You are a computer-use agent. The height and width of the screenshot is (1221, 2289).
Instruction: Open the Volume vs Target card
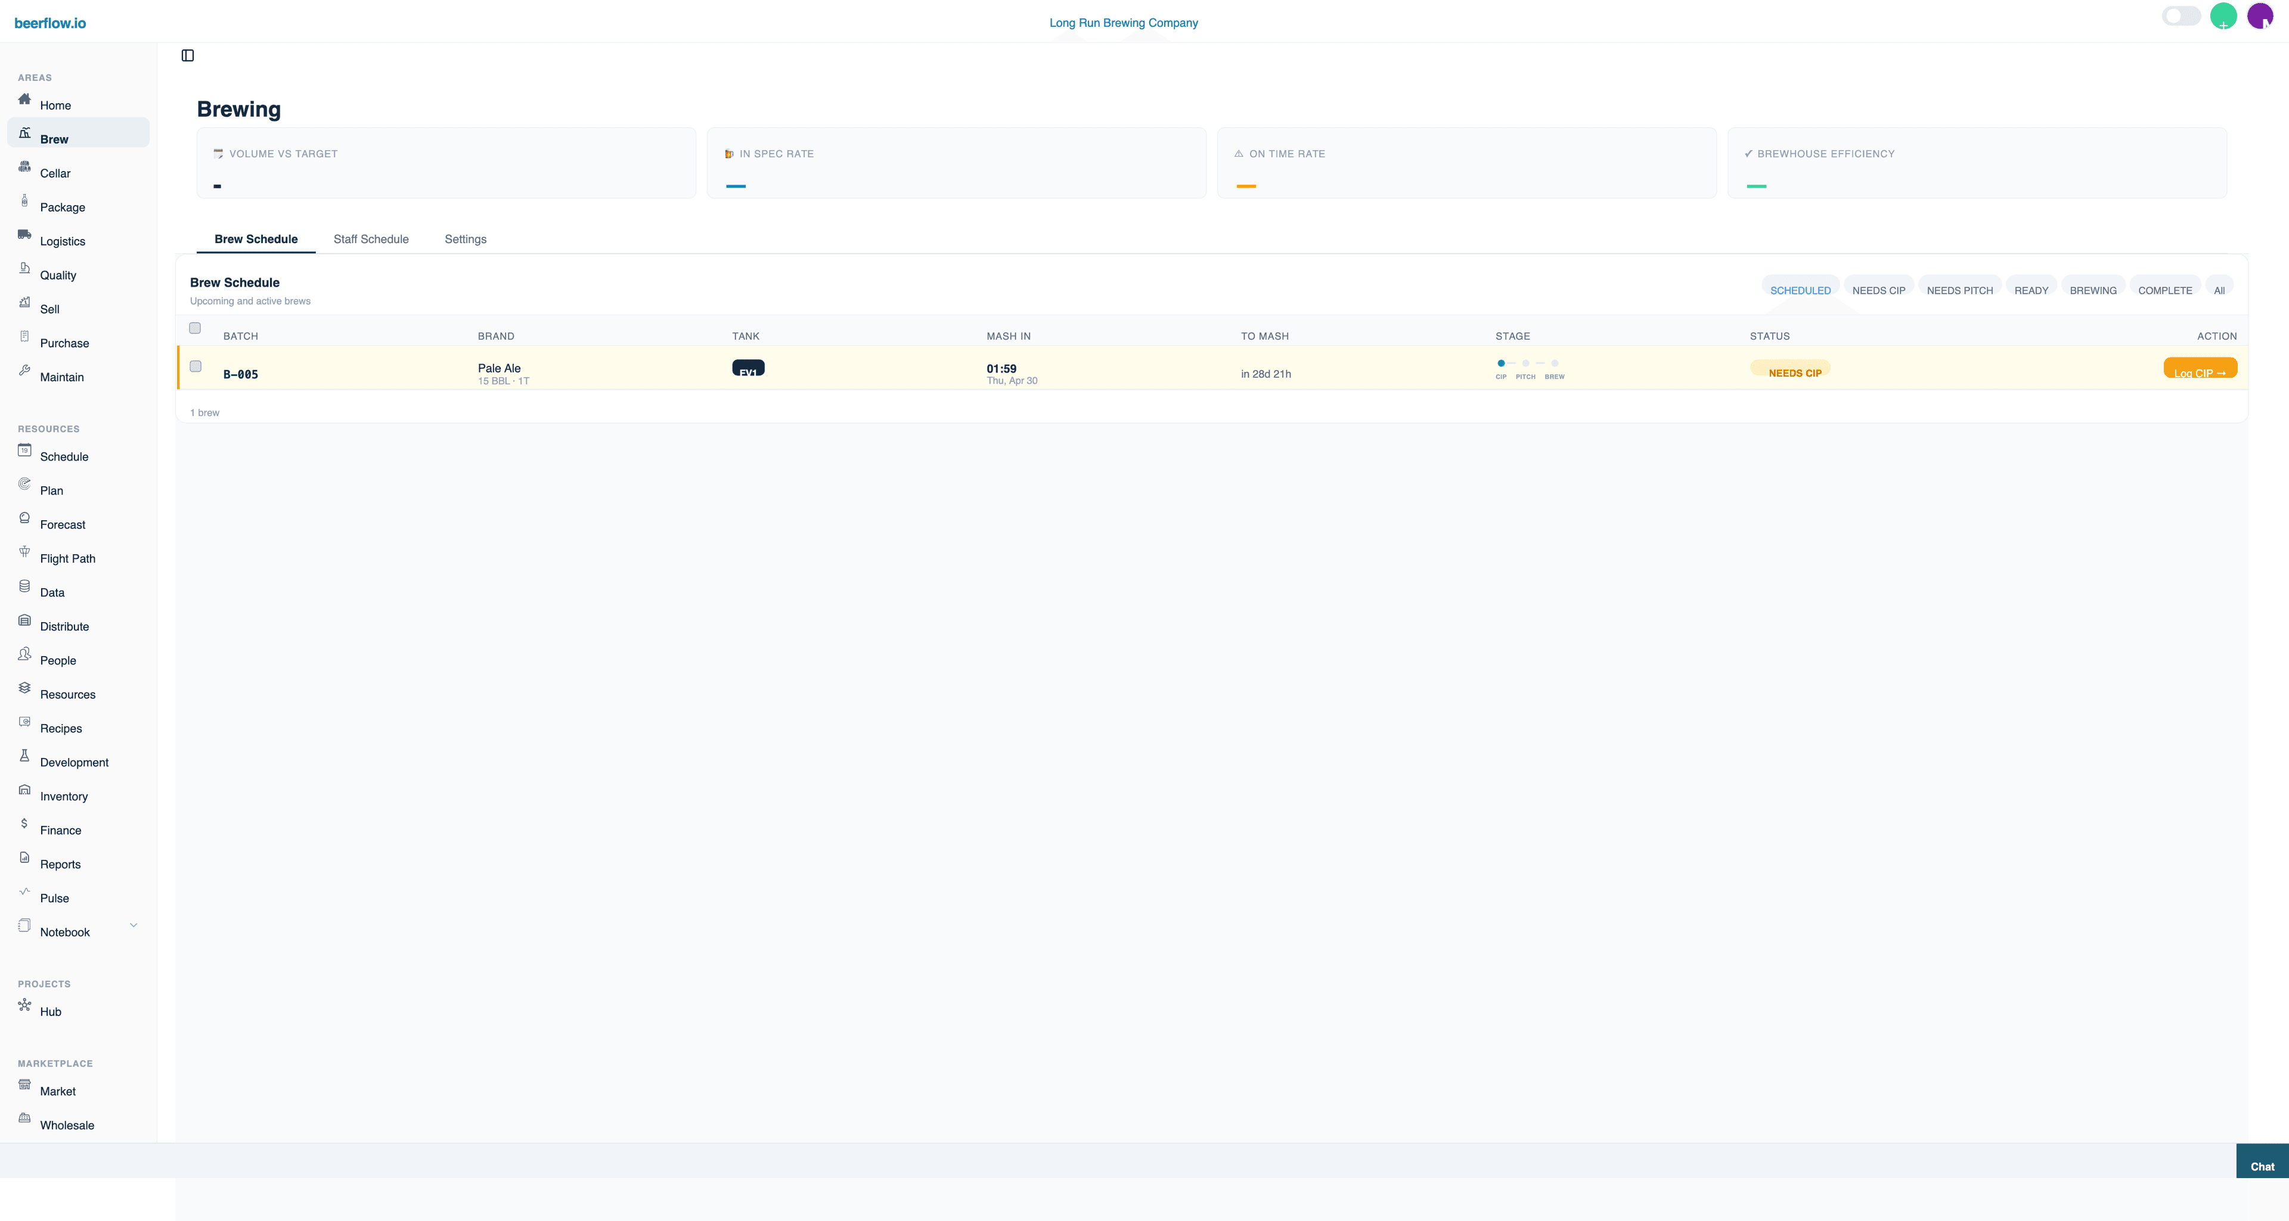pyautogui.click(x=446, y=163)
